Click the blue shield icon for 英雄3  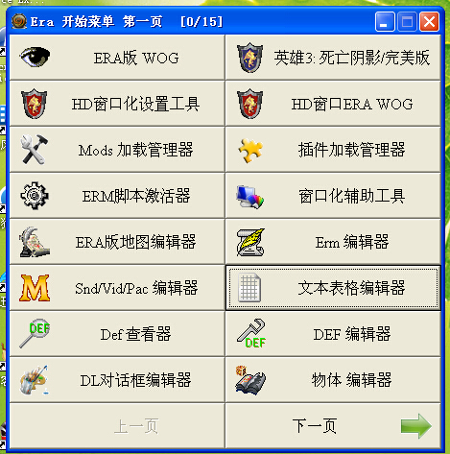click(249, 58)
